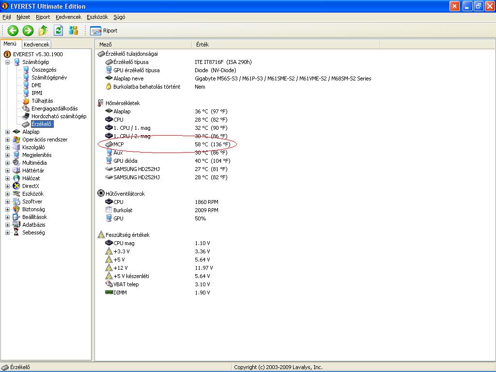The width and height of the screenshot is (496, 372).
Task: Click the fan icon by Hűtőventilátorok
Action: 101,193
